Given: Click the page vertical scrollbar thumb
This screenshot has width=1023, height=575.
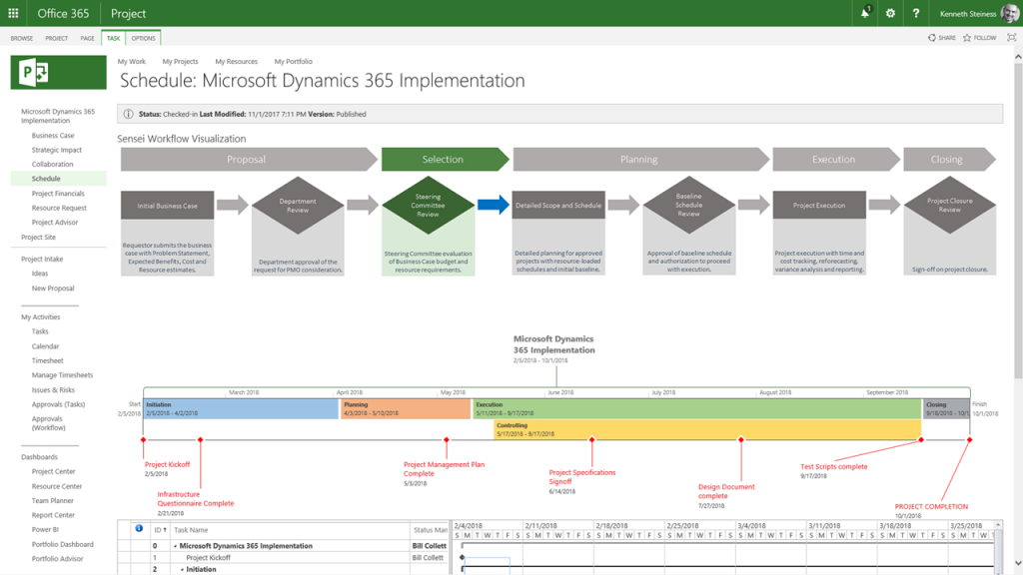Looking at the screenshot, I should point(1018,221).
